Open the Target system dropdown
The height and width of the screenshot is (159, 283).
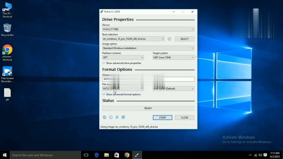coord(173,57)
